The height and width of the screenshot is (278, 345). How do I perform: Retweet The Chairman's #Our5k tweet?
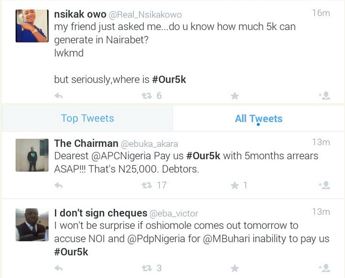[x=147, y=185]
